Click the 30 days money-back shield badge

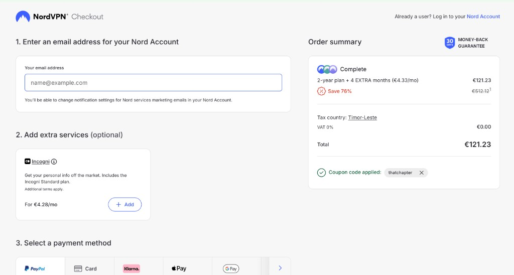(449, 43)
